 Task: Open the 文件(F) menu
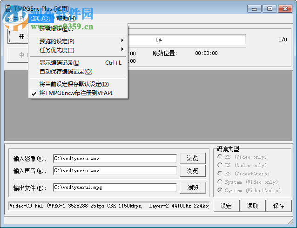[15, 19]
